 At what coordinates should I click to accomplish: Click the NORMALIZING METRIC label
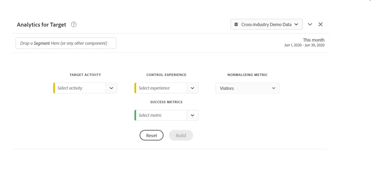[x=248, y=75]
